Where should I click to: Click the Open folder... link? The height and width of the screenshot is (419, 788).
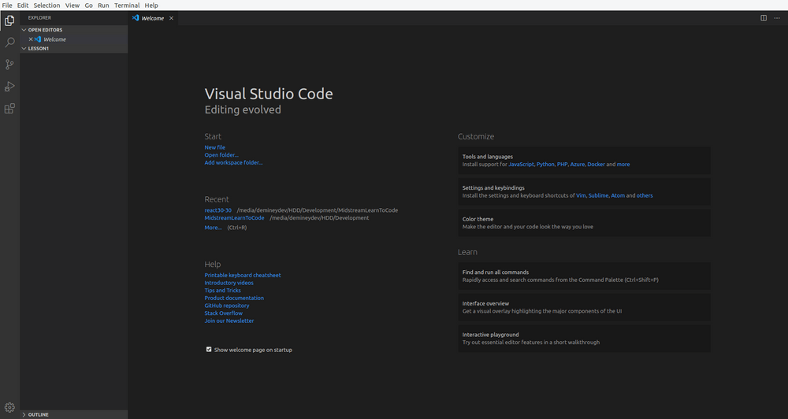(x=221, y=154)
